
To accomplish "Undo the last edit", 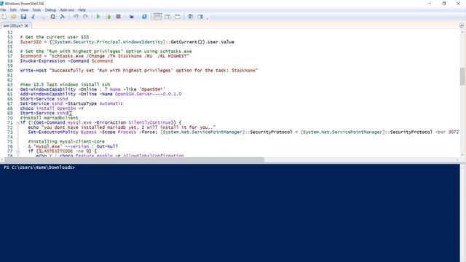I will 76,17.
